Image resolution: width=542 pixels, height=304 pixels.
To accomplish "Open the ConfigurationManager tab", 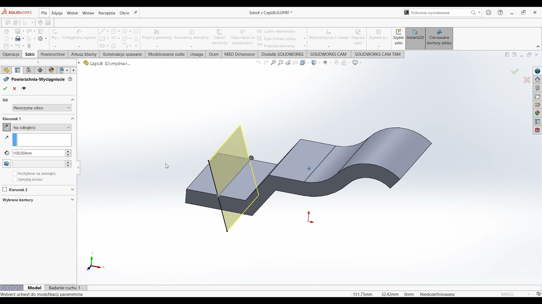I will 29,70.
